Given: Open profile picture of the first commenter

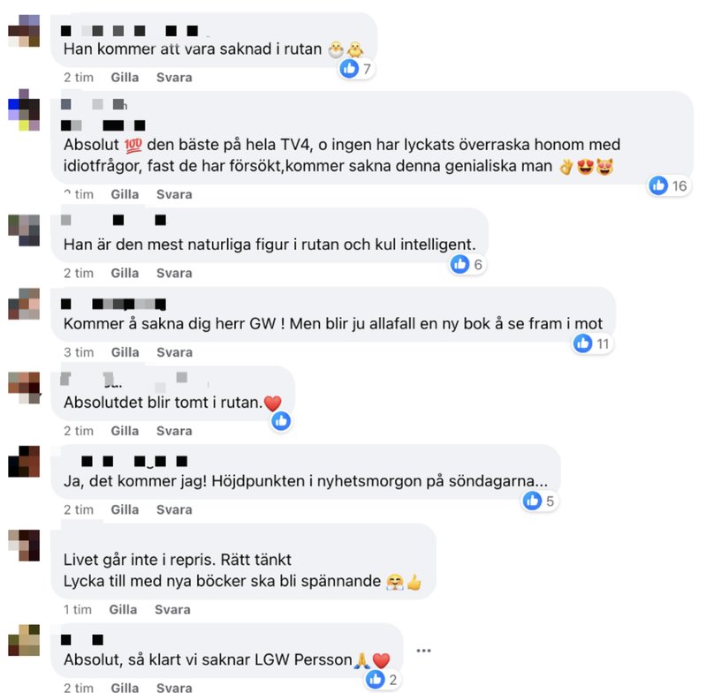Looking at the screenshot, I should click(24, 31).
